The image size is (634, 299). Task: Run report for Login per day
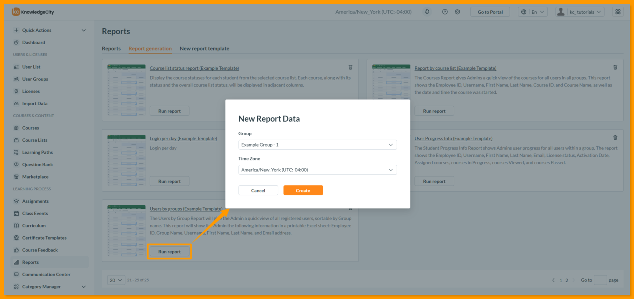169,181
